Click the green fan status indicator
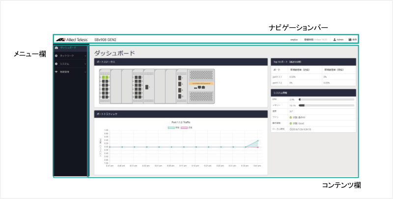The image size is (393, 199). coord(291,117)
